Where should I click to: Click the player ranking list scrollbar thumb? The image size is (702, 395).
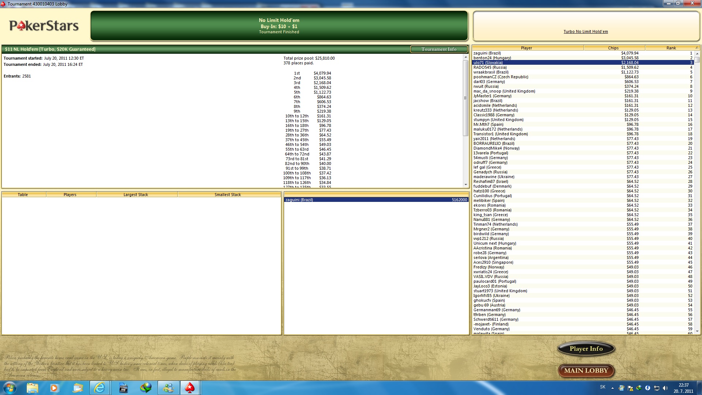click(697, 60)
